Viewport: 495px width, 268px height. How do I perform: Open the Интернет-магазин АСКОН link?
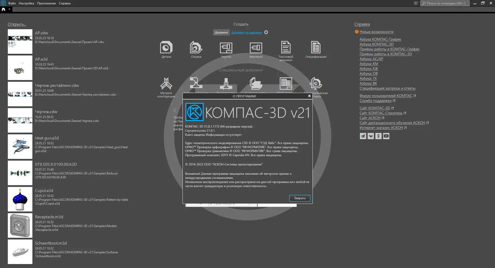pos(381,128)
